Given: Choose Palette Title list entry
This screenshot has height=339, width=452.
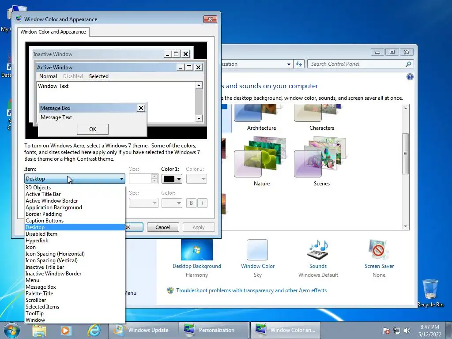Looking at the screenshot, I should [75, 294].
